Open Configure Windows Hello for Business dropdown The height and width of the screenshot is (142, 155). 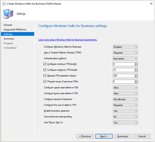tap(125, 47)
